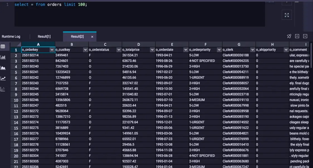Switch to area chart view icon
Screen dimensions: 313x168
tap(3, 68)
